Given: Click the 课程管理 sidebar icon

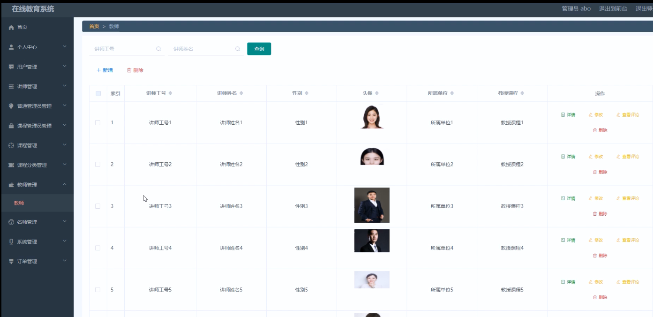Looking at the screenshot, I should pos(11,146).
